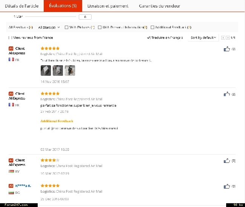Screen dimensions: 245x207
Task: Open the All Feedback filter
Action: 21,28
